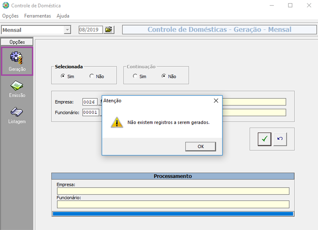Viewport: 318px width, 230px height.
Task: Click the Opções sidebar header tab
Action: click(x=17, y=42)
